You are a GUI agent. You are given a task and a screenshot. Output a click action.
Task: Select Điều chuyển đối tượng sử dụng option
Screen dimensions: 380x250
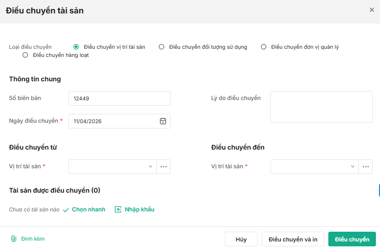tap(162, 47)
